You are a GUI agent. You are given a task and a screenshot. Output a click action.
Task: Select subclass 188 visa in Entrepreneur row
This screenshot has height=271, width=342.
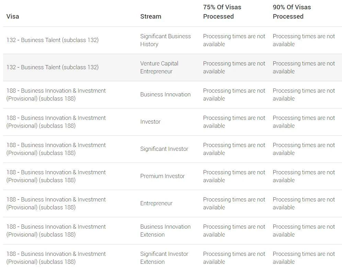56,204
